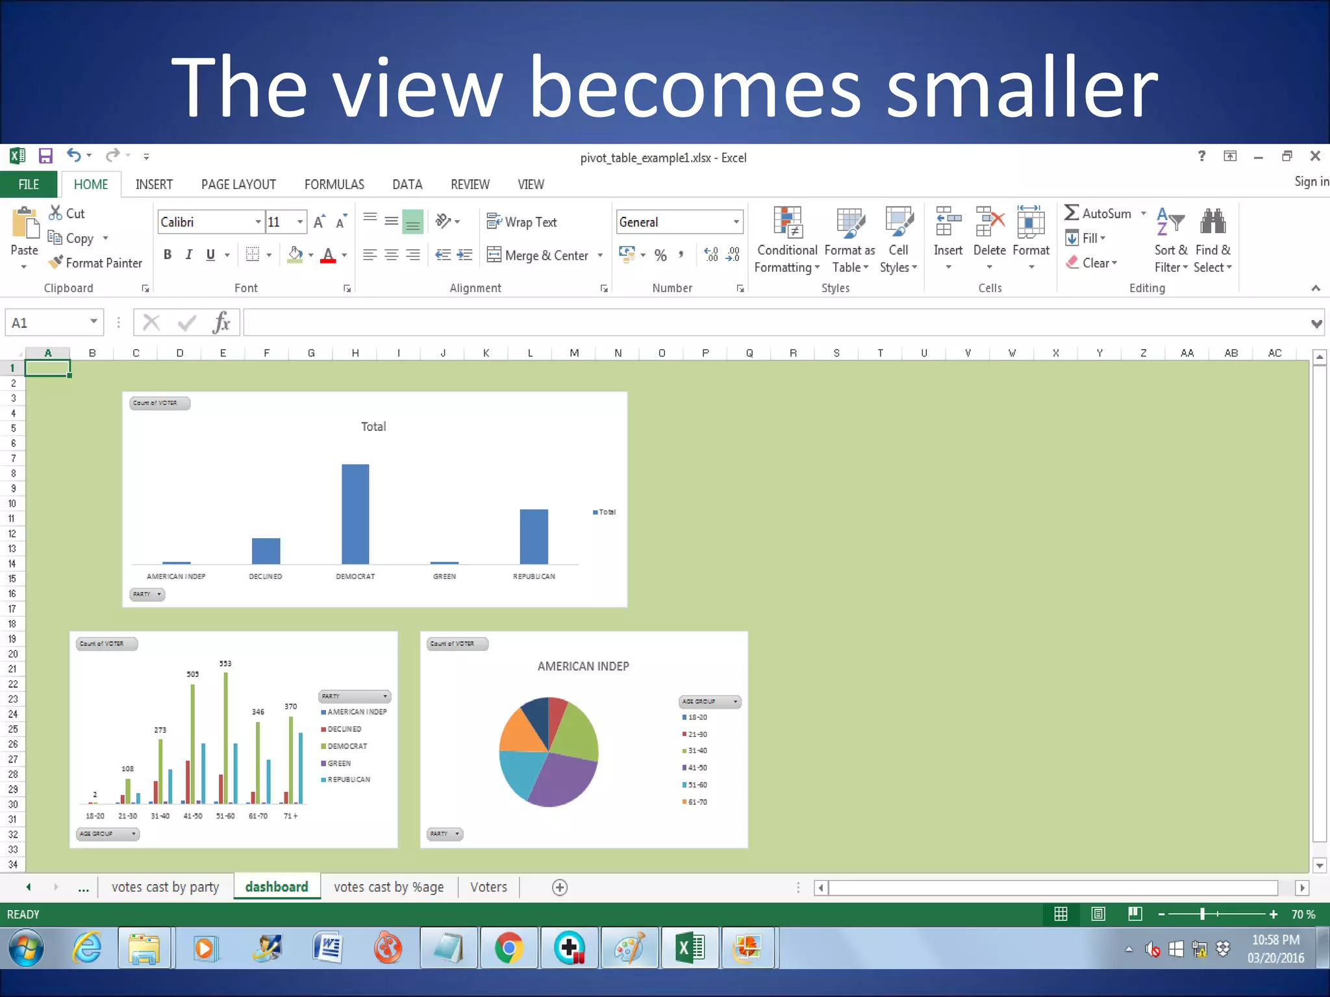Viewport: 1330px width, 997px height.
Task: Toggle Wrap Text on
Action: [x=522, y=222]
